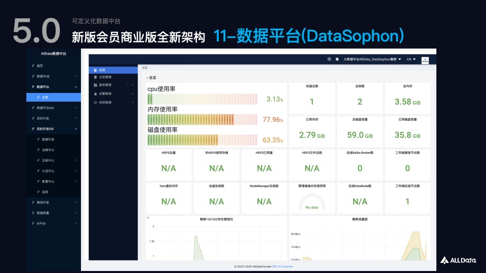Click the 系统管理 settings icon
The width and height of the screenshot is (486, 273).
pos(96,103)
